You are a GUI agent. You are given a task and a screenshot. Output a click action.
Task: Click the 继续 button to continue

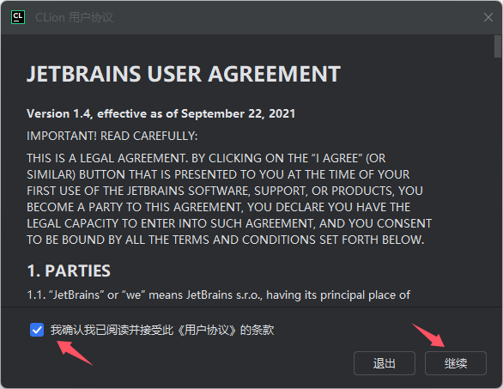tap(456, 363)
